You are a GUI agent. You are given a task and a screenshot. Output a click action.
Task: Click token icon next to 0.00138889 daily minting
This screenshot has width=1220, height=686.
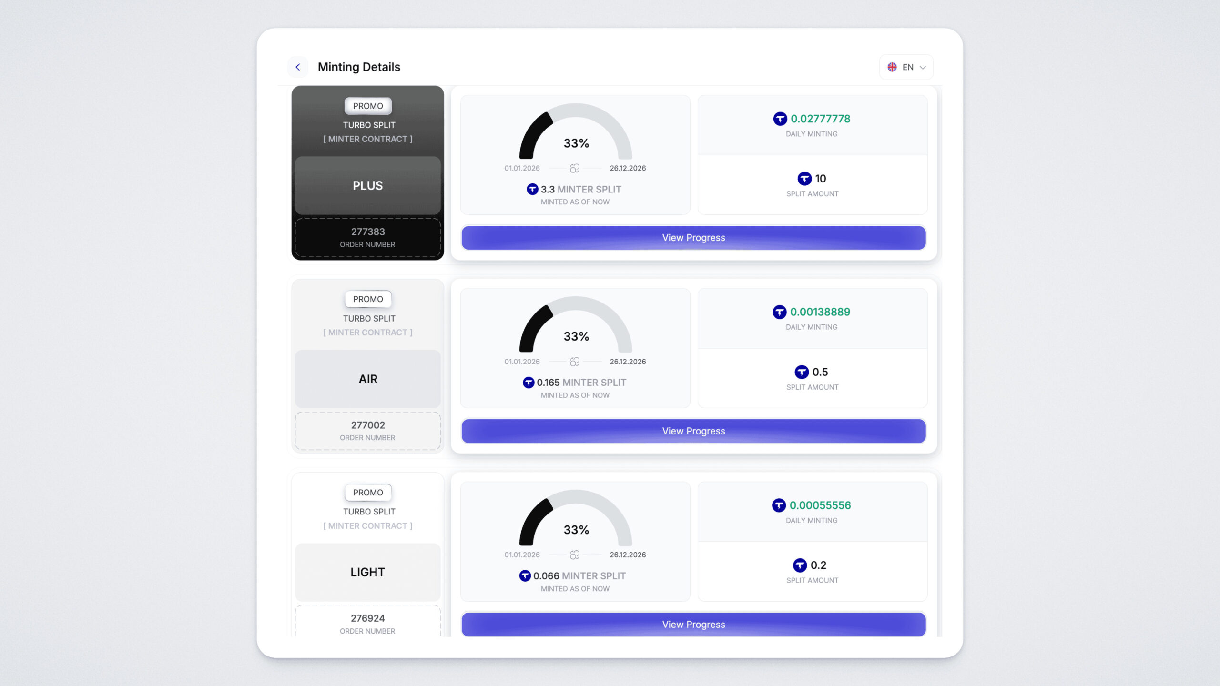tap(779, 312)
